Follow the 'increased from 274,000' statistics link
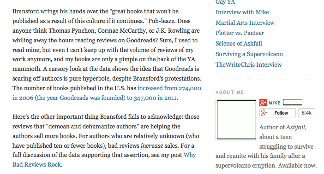The width and height of the screenshot is (324, 174). click(169, 88)
